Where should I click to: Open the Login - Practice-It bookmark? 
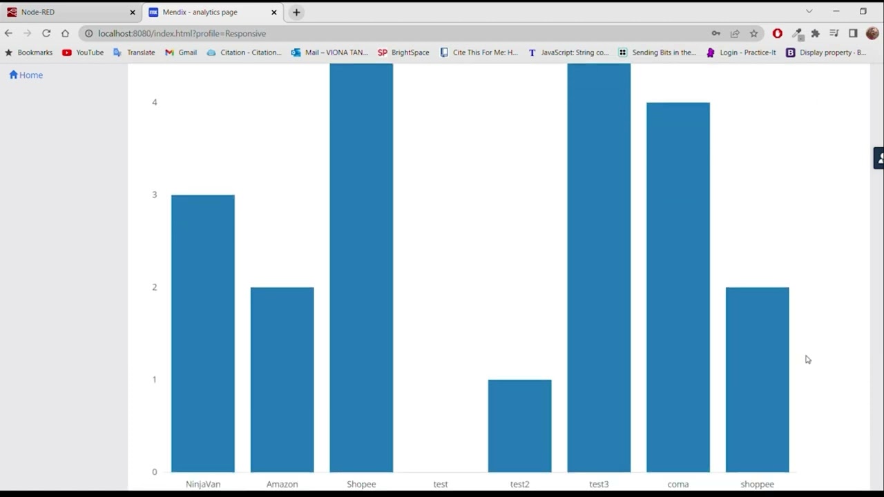741,52
